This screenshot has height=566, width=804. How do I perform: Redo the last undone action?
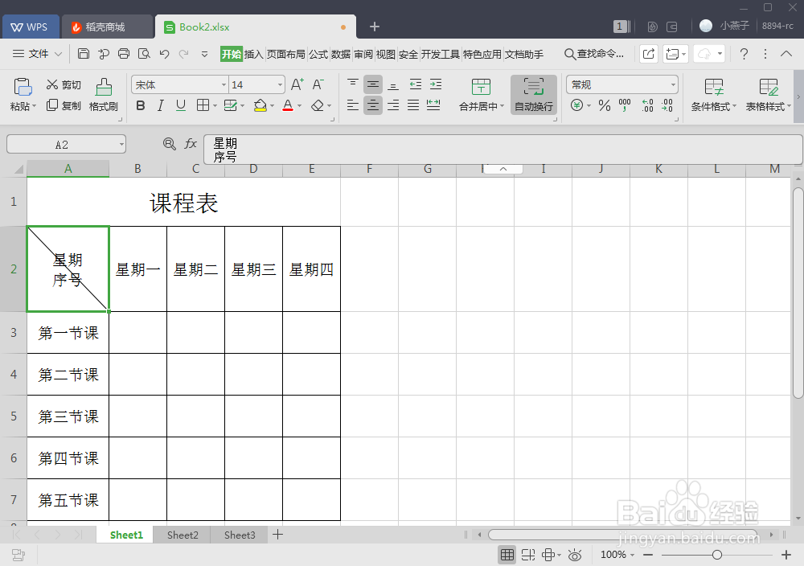click(x=183, y=54)
